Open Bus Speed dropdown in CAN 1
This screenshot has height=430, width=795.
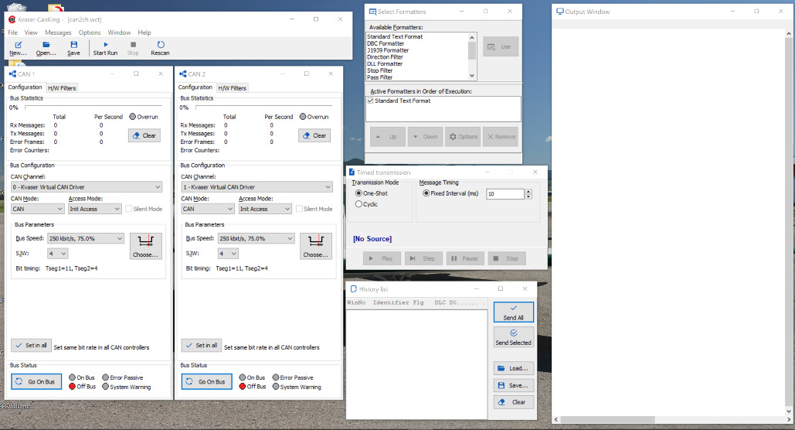coord(86,238)
